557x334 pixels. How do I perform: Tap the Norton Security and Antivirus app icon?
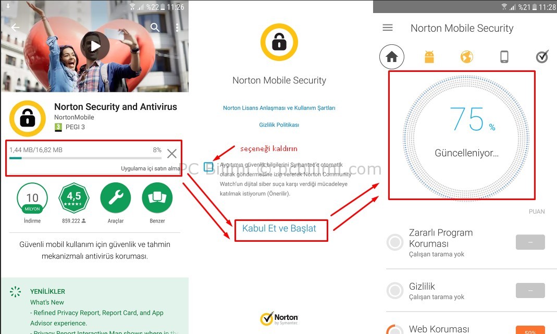(27, 118)
